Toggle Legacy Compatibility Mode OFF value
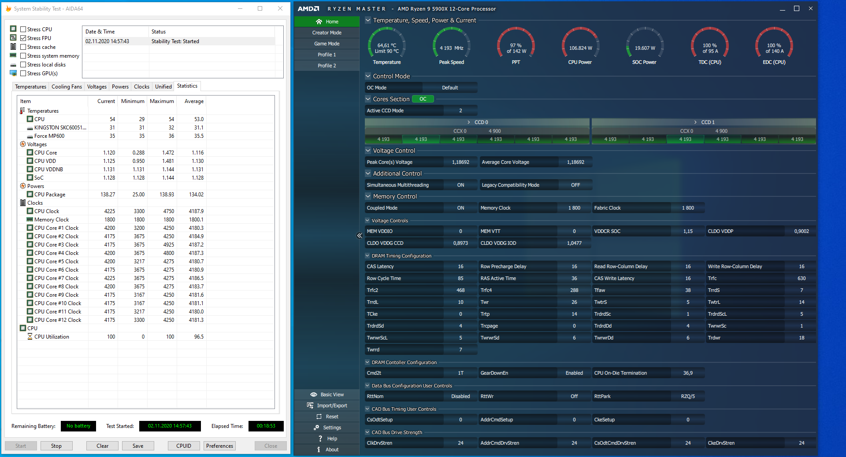Screen dimensions: 846x457 pyautogui.click(x=575, y=185)
